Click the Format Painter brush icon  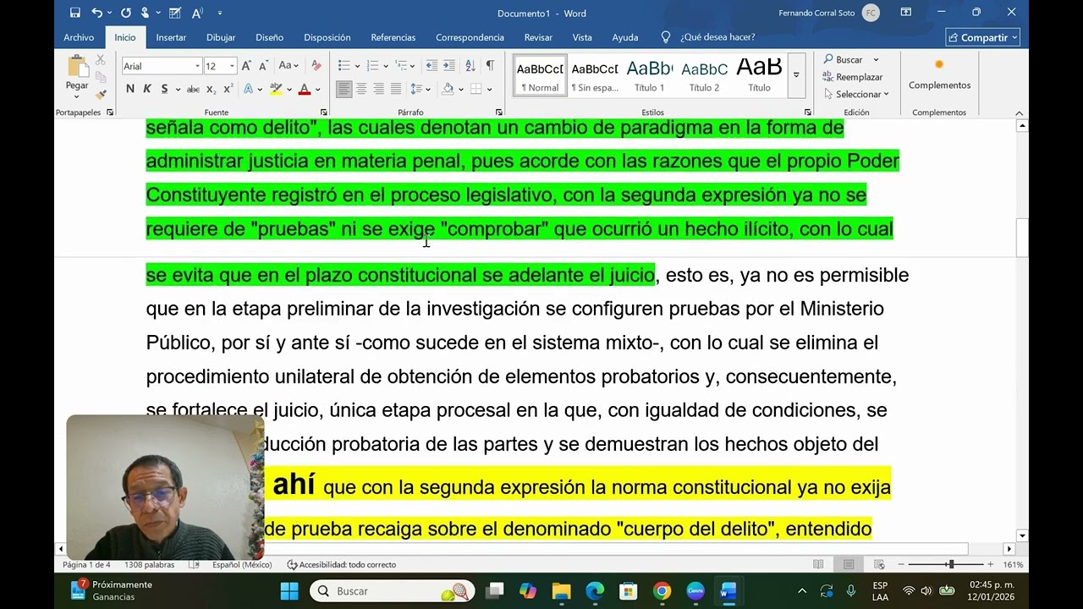pos(101,95)
